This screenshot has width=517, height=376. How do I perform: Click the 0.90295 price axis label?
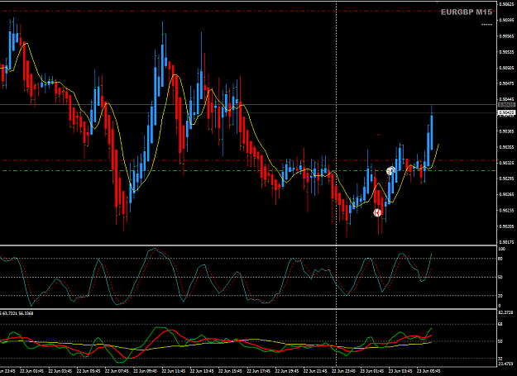pos(507,178)
